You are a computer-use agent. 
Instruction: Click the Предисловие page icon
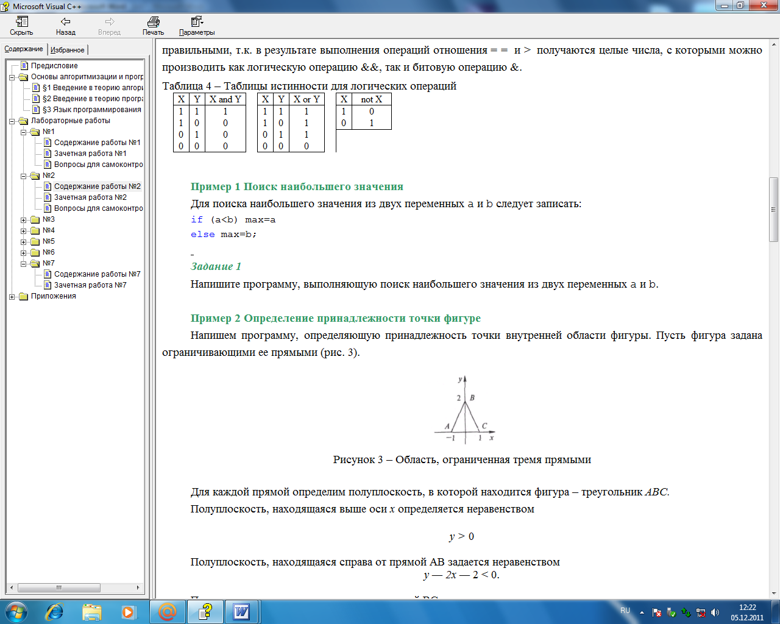(x=24, y=66)
